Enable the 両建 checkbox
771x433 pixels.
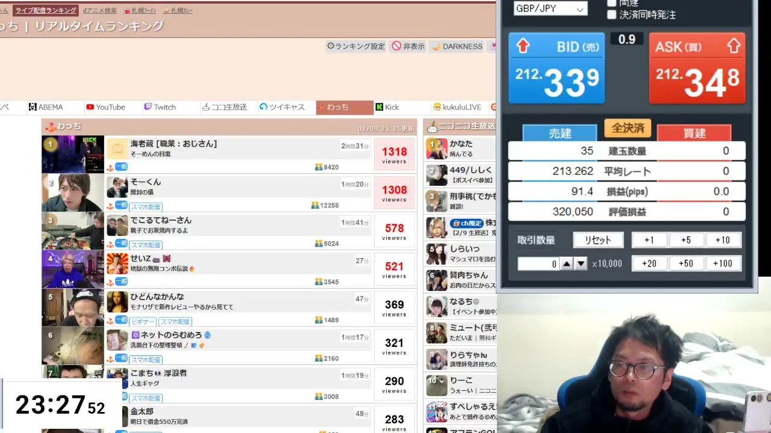(612, 3)
